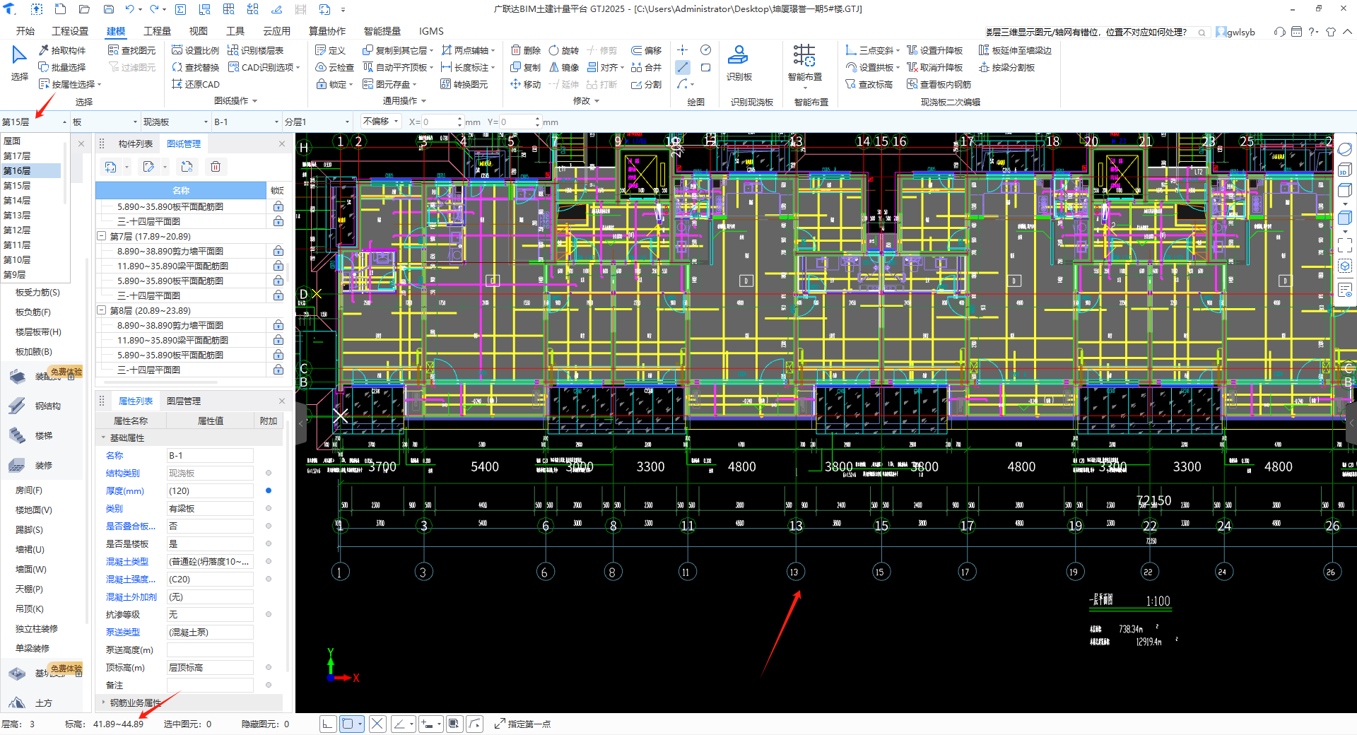Collapse 第7层 (17.89~20.89) tree group
This screenshot has width=1357, height=735.
click(101, 236)
